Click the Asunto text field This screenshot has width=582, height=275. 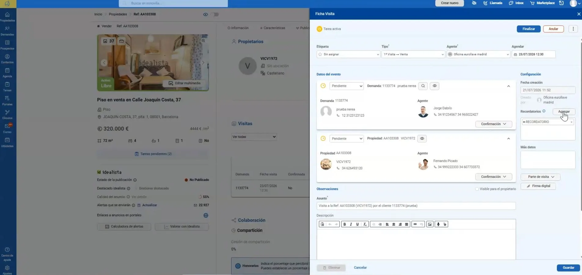coord(416,206)
